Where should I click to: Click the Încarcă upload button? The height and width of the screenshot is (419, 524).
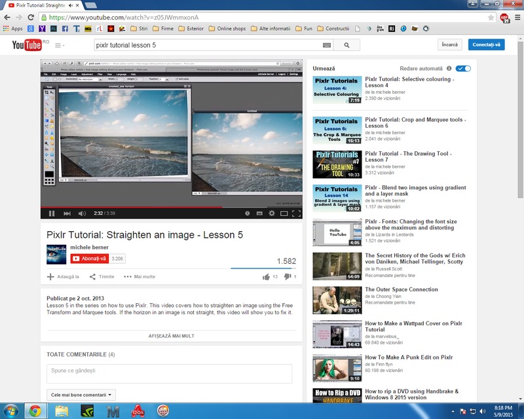coord(450,45)
